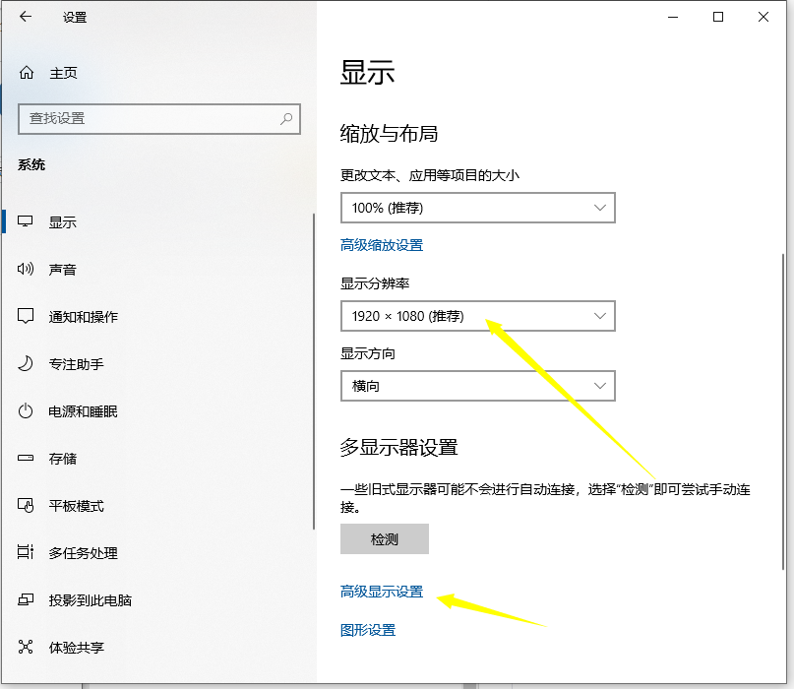Click the Notifications (通知和操作) icon

(27, 317)
